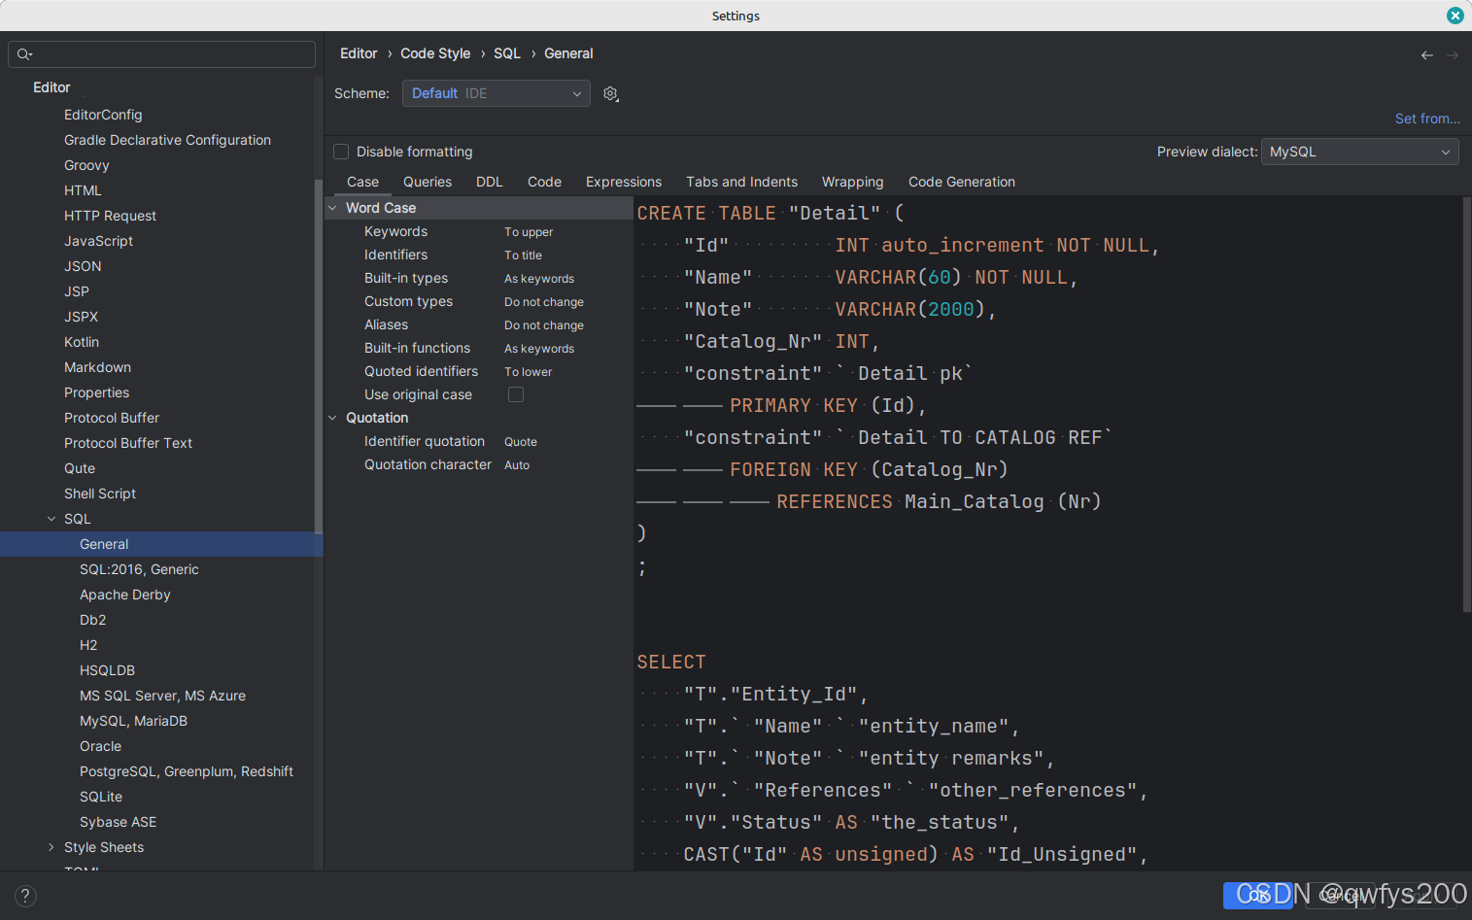
Task: Click the help question mark icon
Action: point(25,896)
